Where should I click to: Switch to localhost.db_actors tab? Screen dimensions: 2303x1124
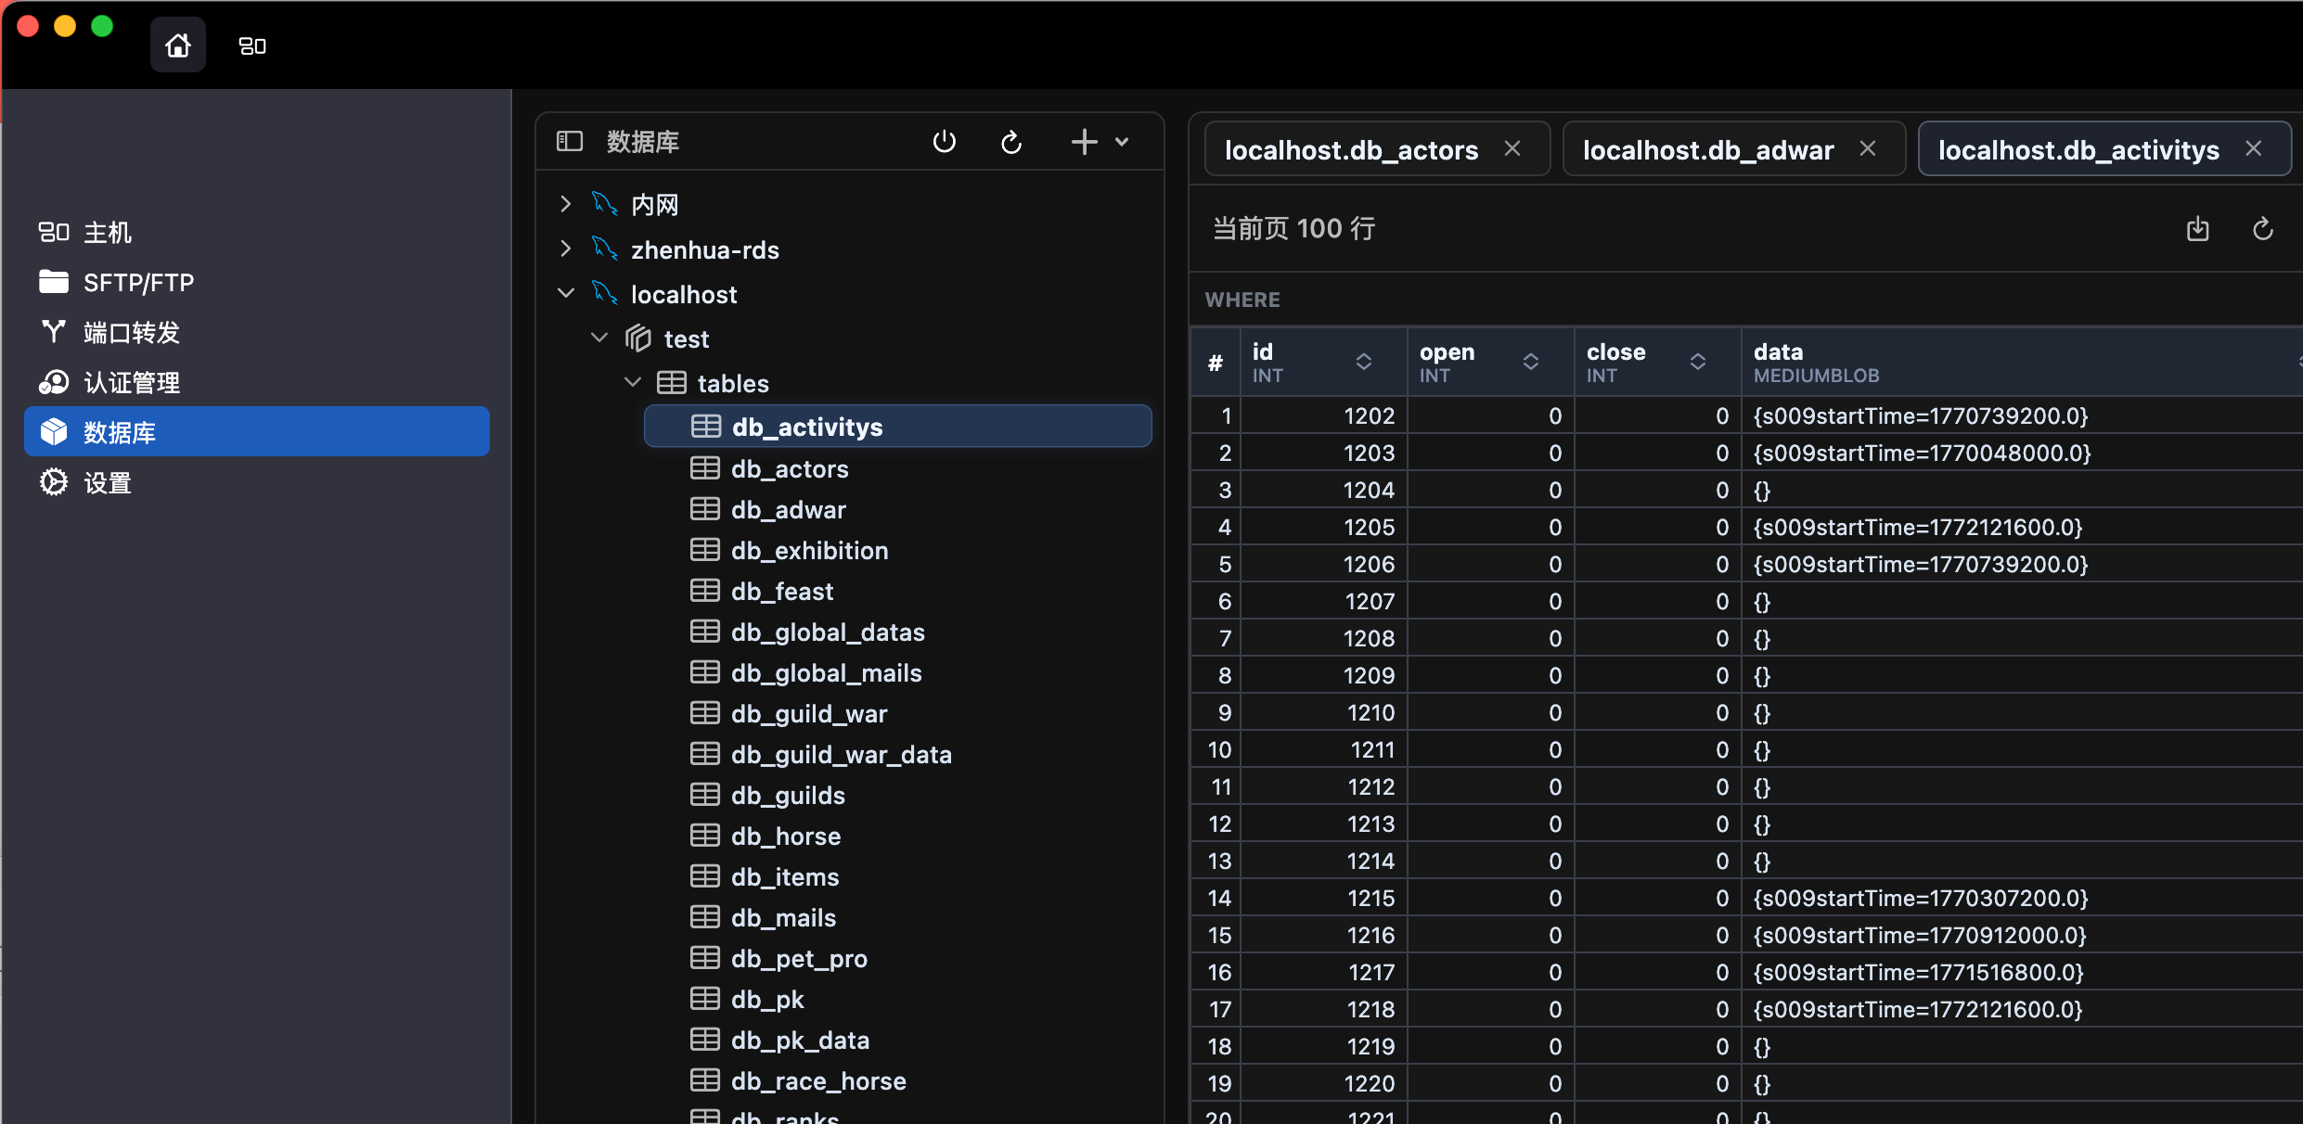[x=1351, y=149]
